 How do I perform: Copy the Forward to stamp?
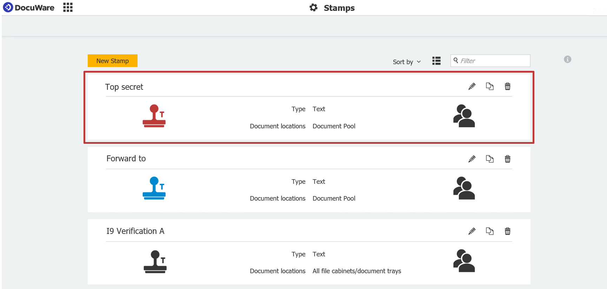pos(489,159)
